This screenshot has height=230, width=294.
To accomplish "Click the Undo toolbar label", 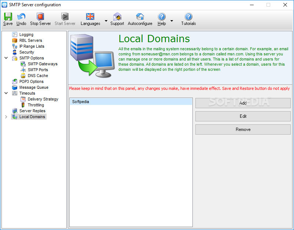I will click(x=21, y=23).
